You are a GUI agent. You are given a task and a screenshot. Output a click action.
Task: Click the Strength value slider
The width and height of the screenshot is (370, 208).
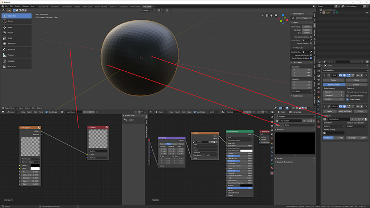(357, 138)
